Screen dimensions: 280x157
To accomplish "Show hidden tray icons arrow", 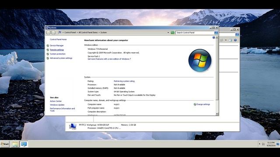I will (259, 144).
